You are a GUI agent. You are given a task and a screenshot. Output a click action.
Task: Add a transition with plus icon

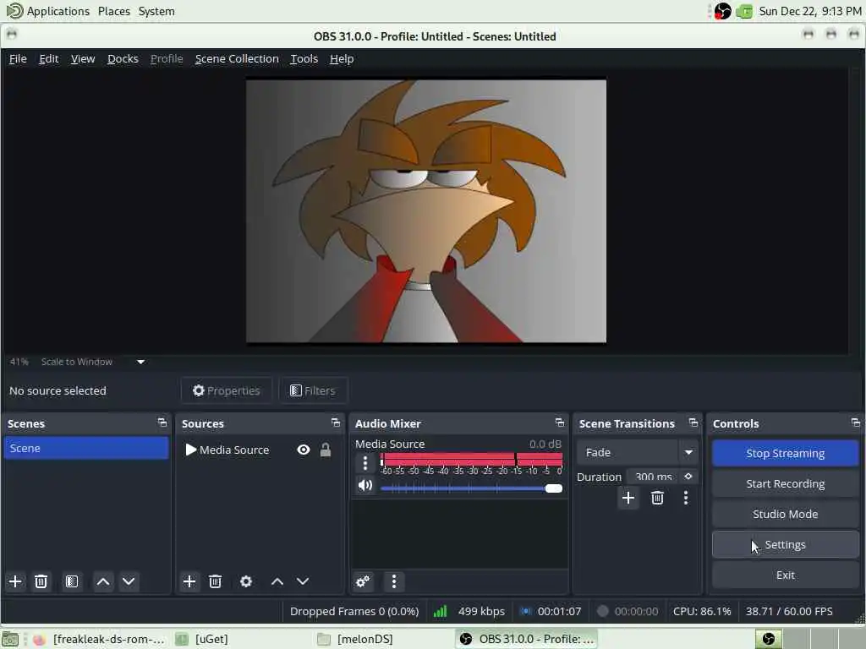(628, 498)
